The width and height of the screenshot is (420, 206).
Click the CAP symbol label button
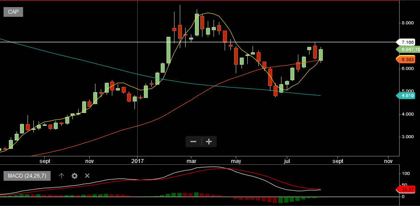[13, 12]
